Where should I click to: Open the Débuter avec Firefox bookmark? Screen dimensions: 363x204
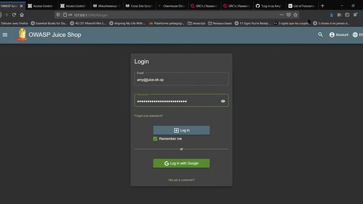[x=14, y=23]
